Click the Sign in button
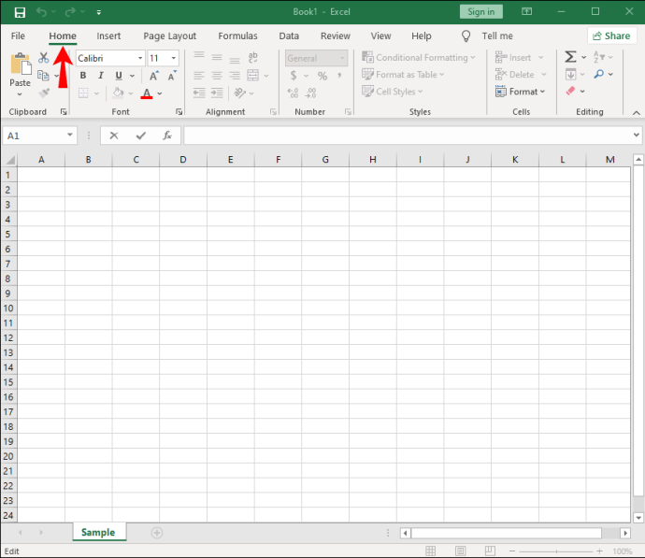 click(x=480, y=12)
